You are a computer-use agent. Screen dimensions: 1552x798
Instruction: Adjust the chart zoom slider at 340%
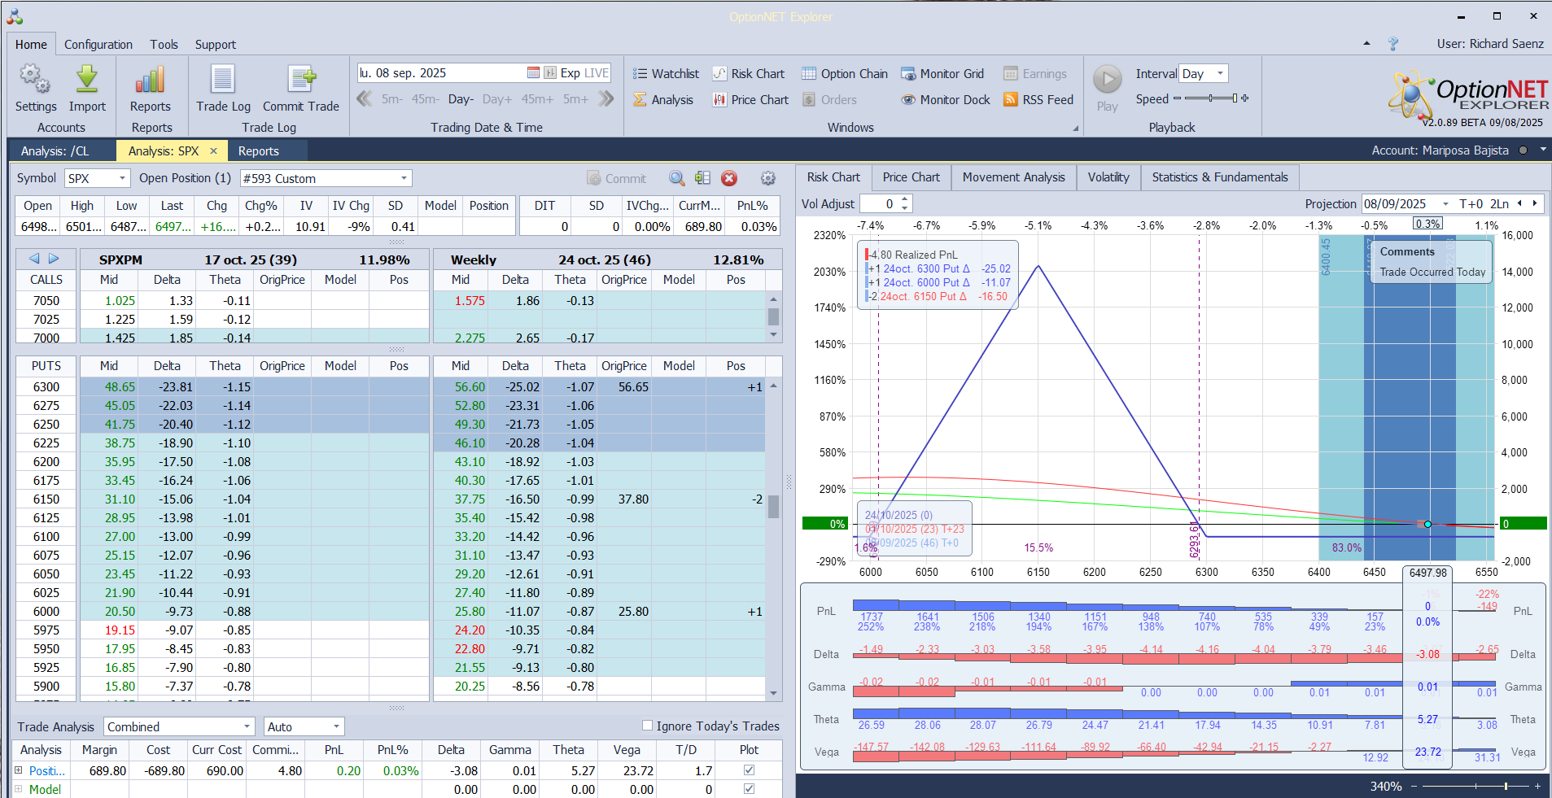click(1475, 786)
